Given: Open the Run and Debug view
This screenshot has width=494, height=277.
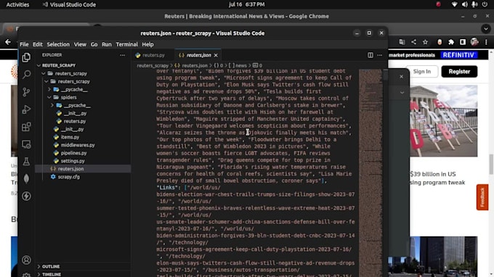Looking at the screenshot, I should tap(26, 109).
